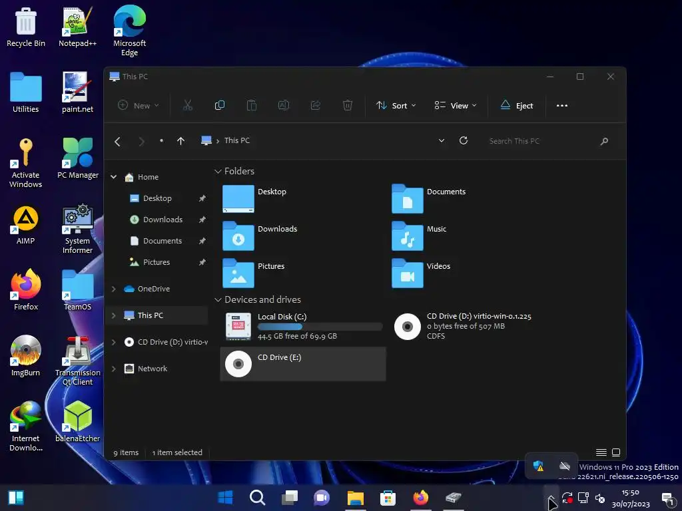The width and height of the screenshot is (682, 511).
Task: Open Transmission Qt Client icon
Action: 77,361
